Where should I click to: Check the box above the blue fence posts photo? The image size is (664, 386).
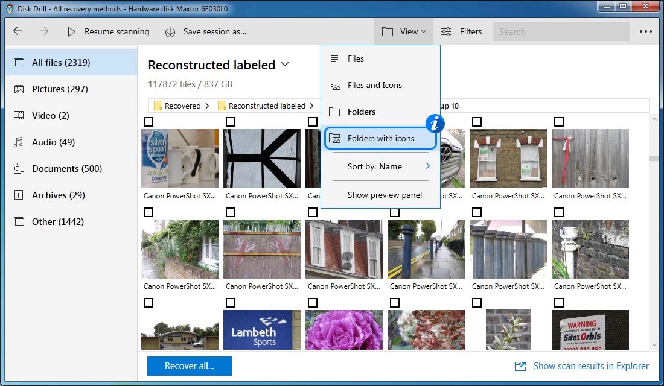(x=477, y=212)
